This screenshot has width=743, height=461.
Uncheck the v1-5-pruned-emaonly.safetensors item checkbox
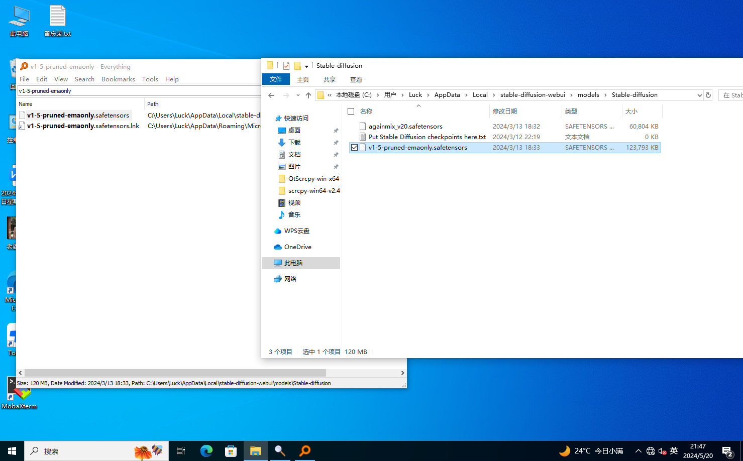coord(355,148)
